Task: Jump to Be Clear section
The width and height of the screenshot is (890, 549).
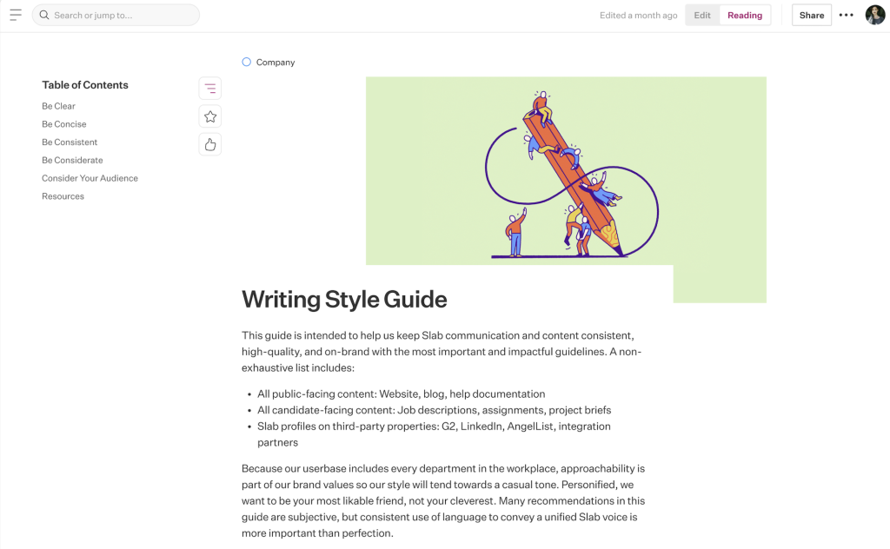Action: pos(58,106)
